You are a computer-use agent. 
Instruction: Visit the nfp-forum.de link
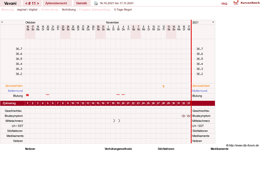244,145
